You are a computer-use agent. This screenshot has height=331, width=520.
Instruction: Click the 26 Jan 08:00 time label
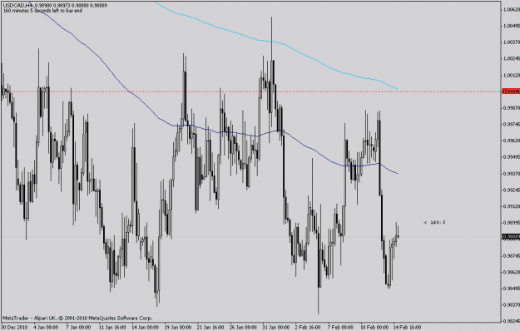[244, 328]
